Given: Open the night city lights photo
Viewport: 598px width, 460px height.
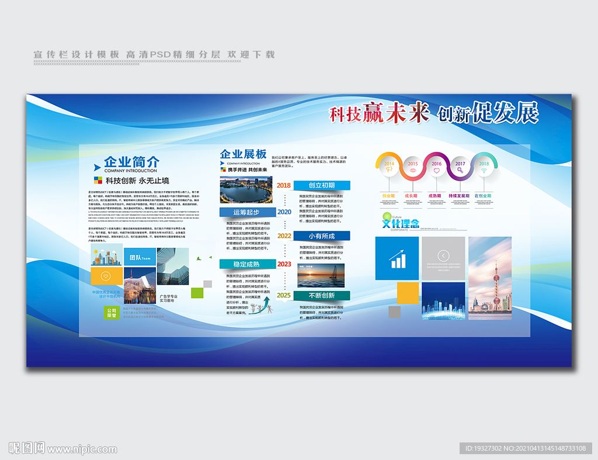Looking at the screenshot, I should pyautogui.click(x=140, y=286).
